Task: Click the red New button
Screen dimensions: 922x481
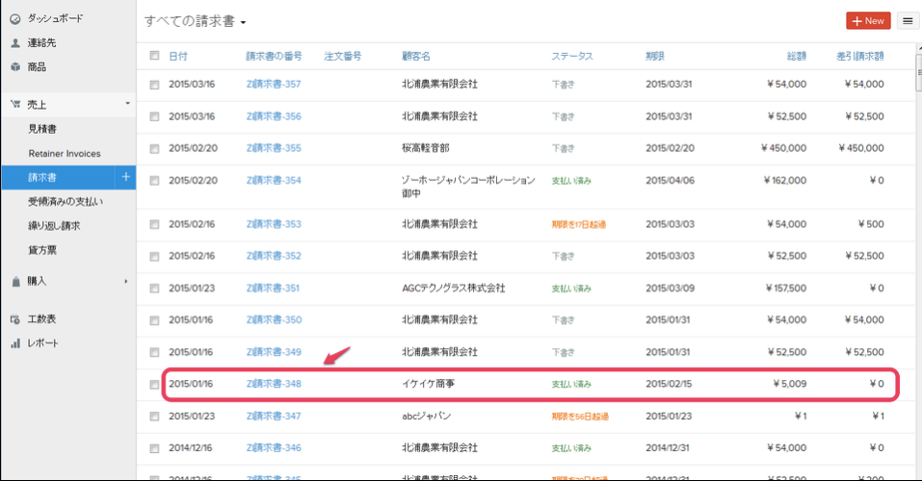Action: (x=868, y=20)
